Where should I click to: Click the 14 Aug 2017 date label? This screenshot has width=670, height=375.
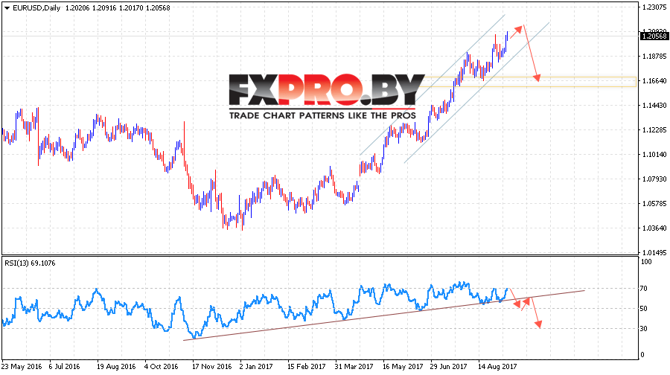[497, 367]
